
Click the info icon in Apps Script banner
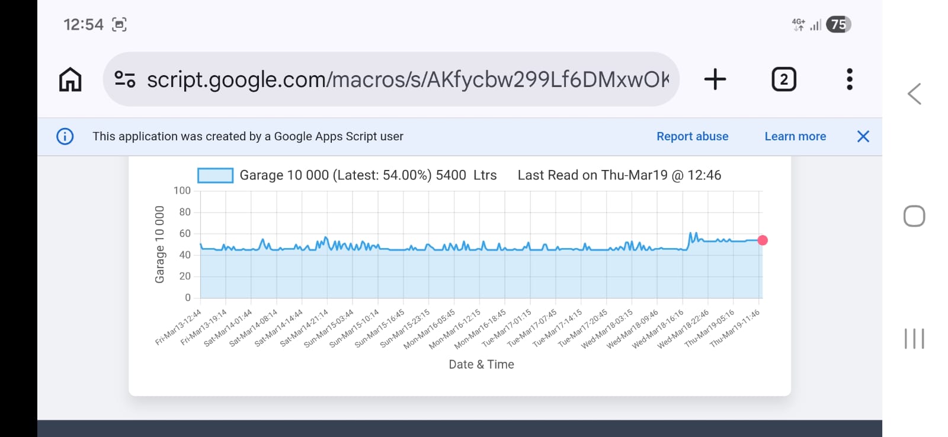click(65, 136)
